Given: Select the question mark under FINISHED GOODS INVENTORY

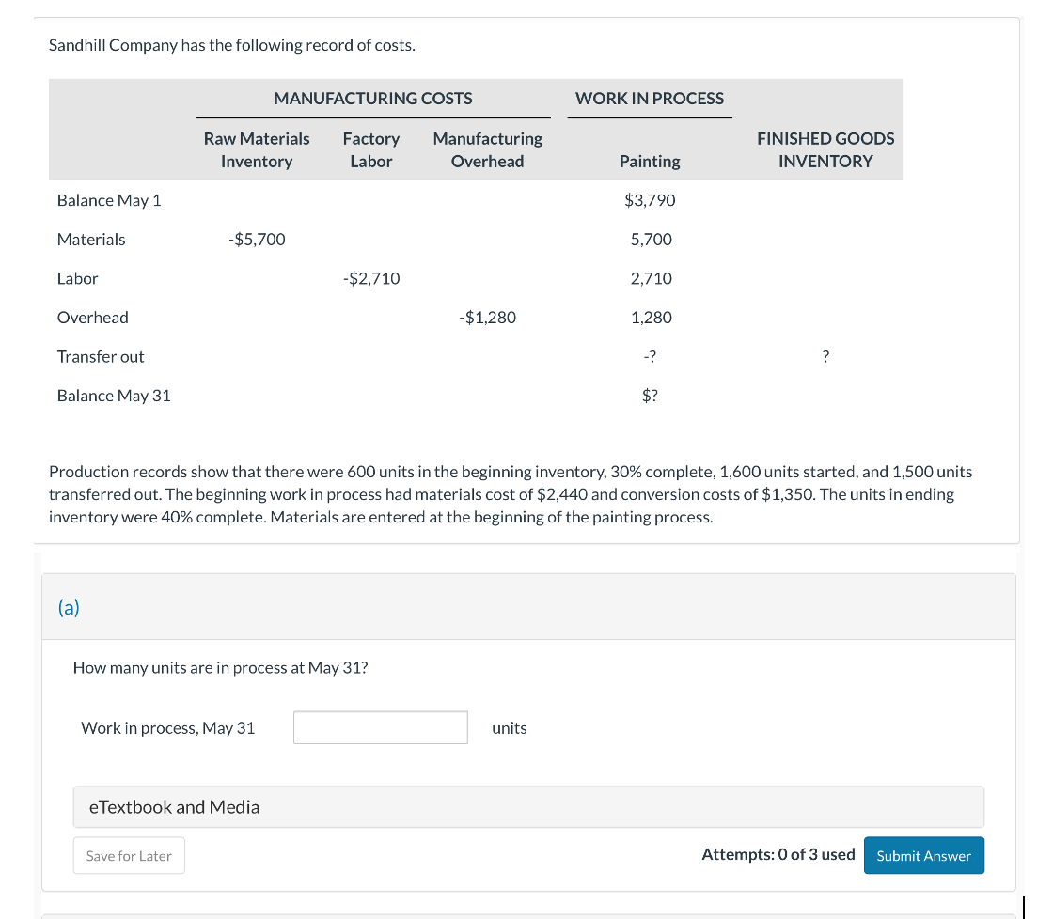Looking at the screenshot, I should click(x=825, y=356).
